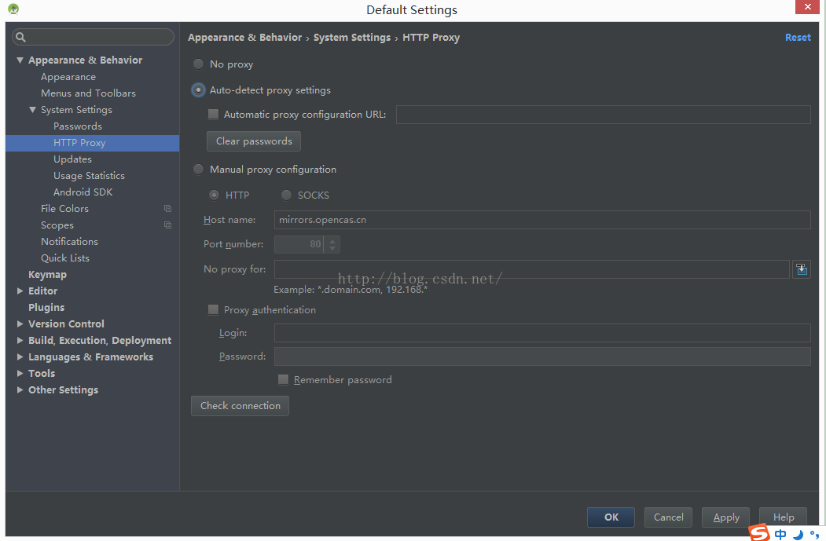Viewport: 826px width, 541px height.
Task: Expand Languages & Frameworks node
Action: point(20,356)
